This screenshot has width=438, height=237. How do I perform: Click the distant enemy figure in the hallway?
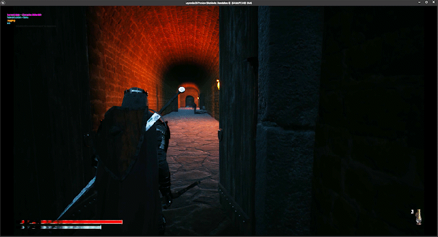194,108
